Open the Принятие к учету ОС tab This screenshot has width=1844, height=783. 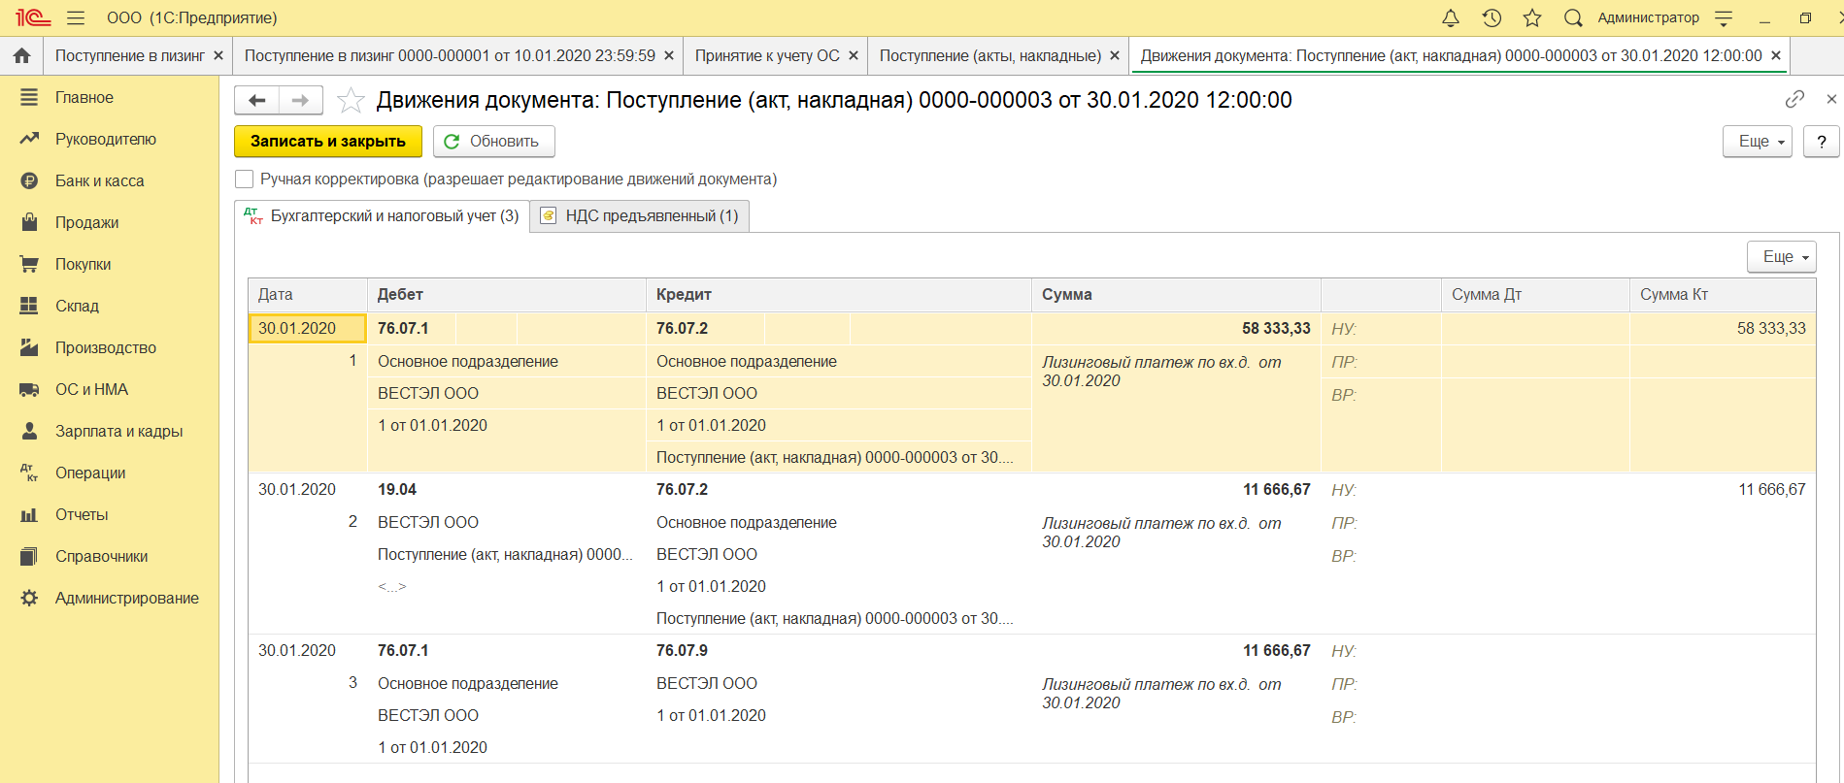pyautogui.click(x=766, y=56)
